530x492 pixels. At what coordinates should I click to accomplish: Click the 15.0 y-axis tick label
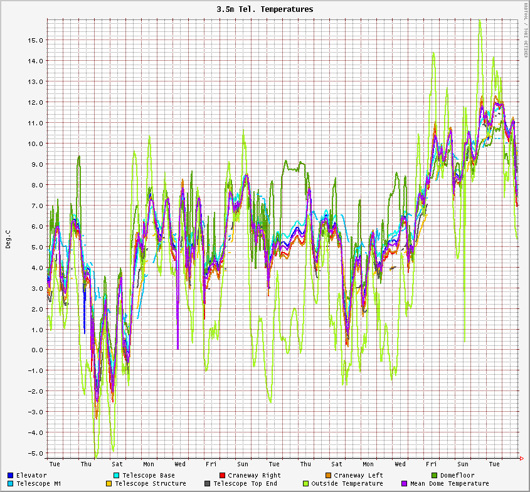click(x=35, y=40)
